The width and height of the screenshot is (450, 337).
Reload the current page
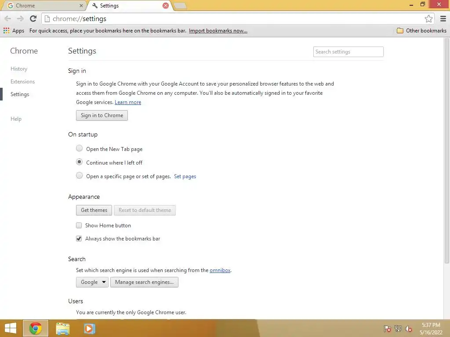[33, 18]
